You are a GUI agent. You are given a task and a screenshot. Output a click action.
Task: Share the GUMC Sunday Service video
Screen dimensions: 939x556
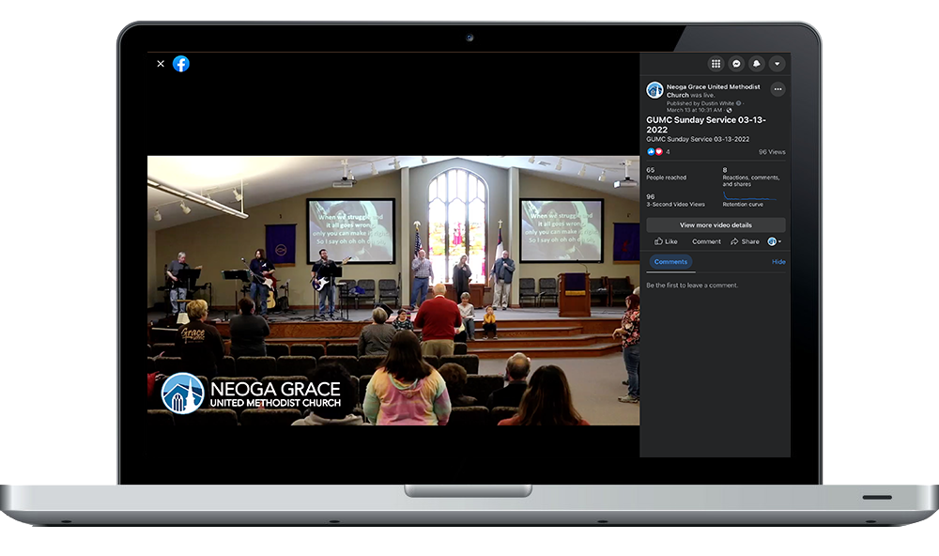tap(745, 241)
